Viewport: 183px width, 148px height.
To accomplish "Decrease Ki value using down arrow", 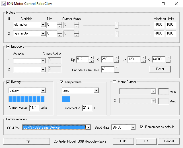I will (x=116, y=61).
